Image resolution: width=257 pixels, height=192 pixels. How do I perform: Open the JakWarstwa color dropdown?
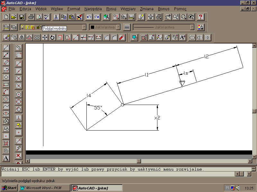[x=118, y=27]
